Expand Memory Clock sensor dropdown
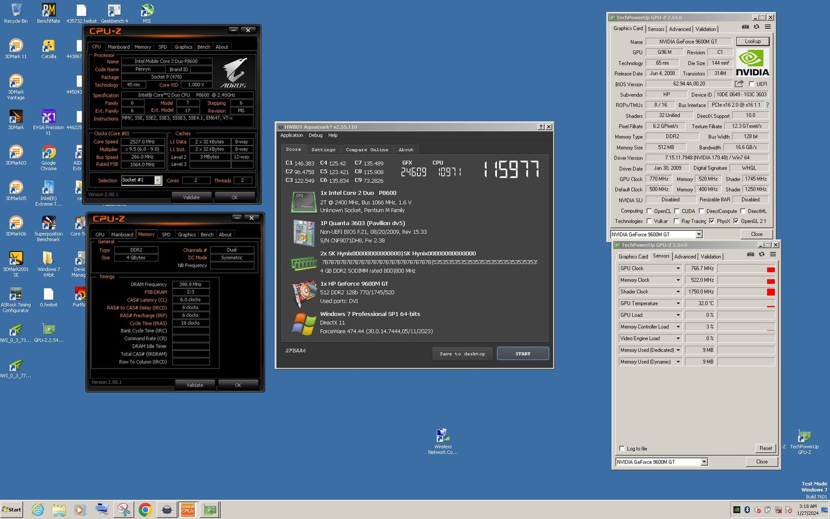The width and height of the screenshot is (830, 519). [x=678, y=280]
